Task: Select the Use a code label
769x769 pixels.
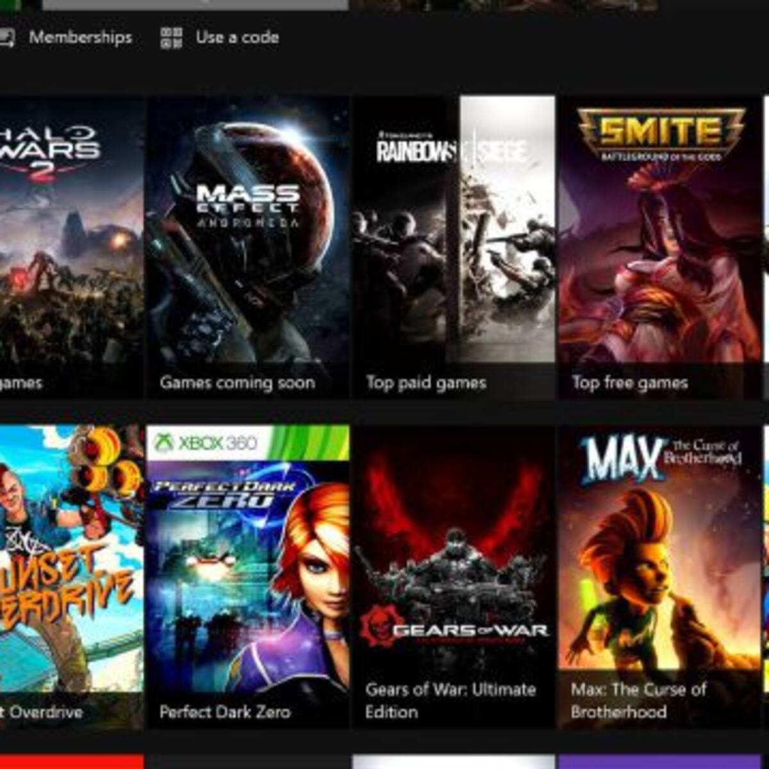Action: click(237, 38)
